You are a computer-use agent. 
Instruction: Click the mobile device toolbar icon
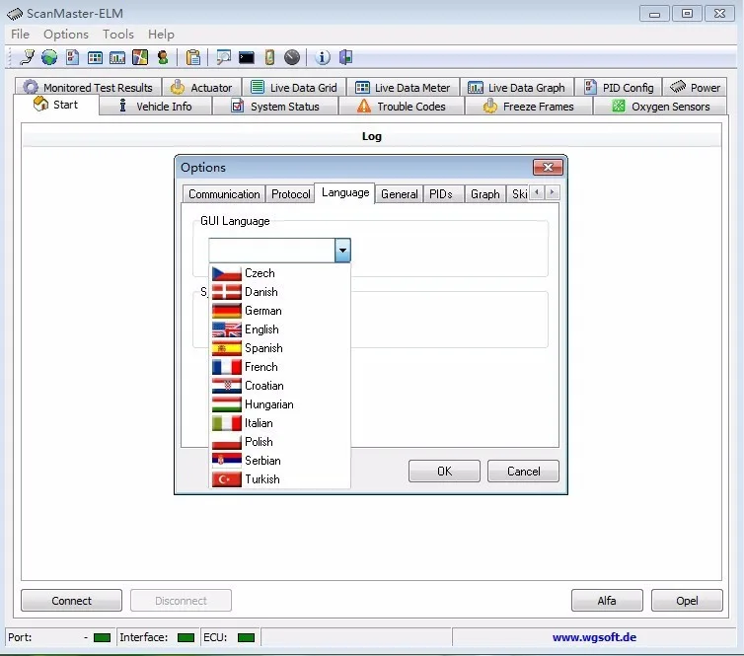(269, 57)
